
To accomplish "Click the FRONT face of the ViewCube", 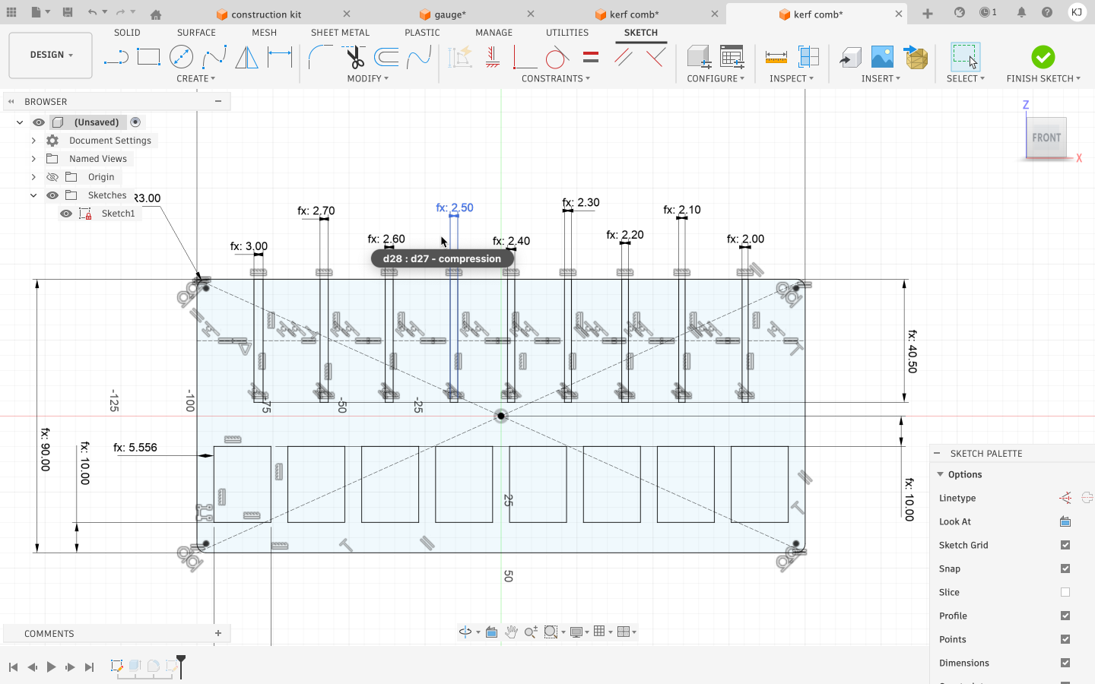I will pos(1046,138).
